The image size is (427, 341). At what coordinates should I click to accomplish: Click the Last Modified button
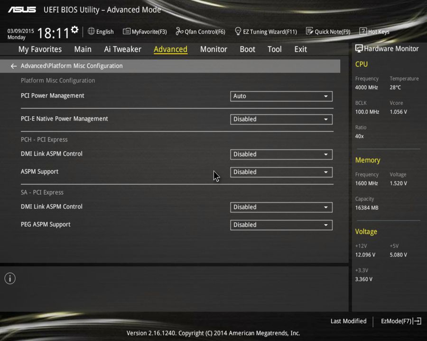click(348, 321)
